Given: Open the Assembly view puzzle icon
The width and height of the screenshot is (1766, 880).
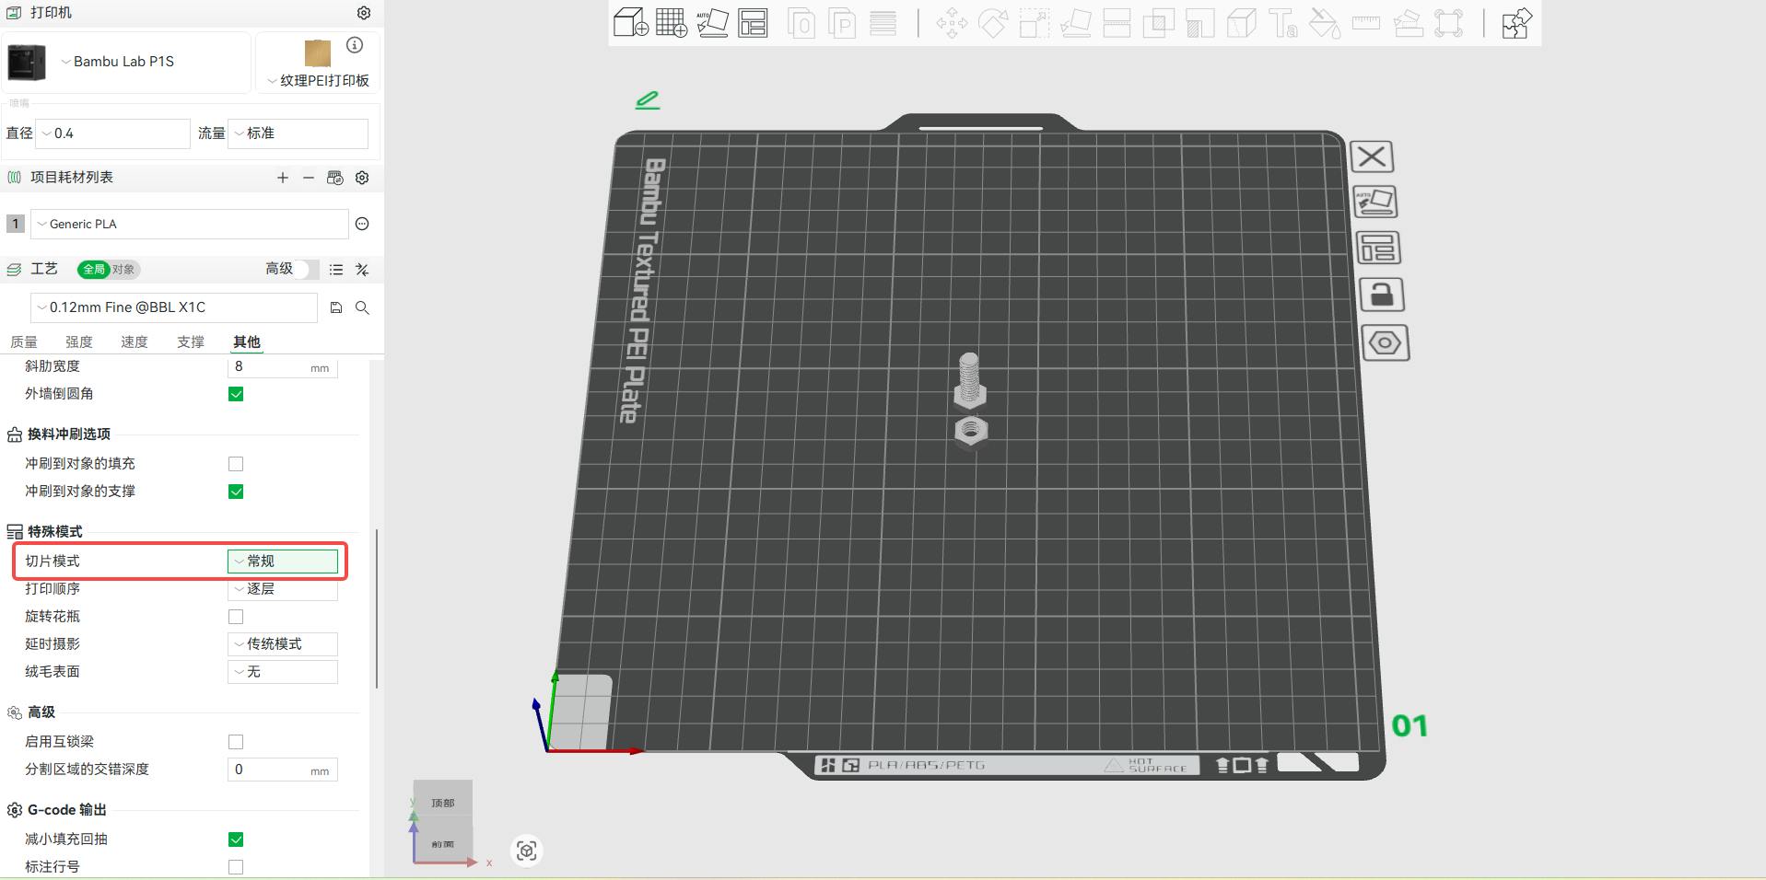Looking at the screenshot, I should 1516,23.
